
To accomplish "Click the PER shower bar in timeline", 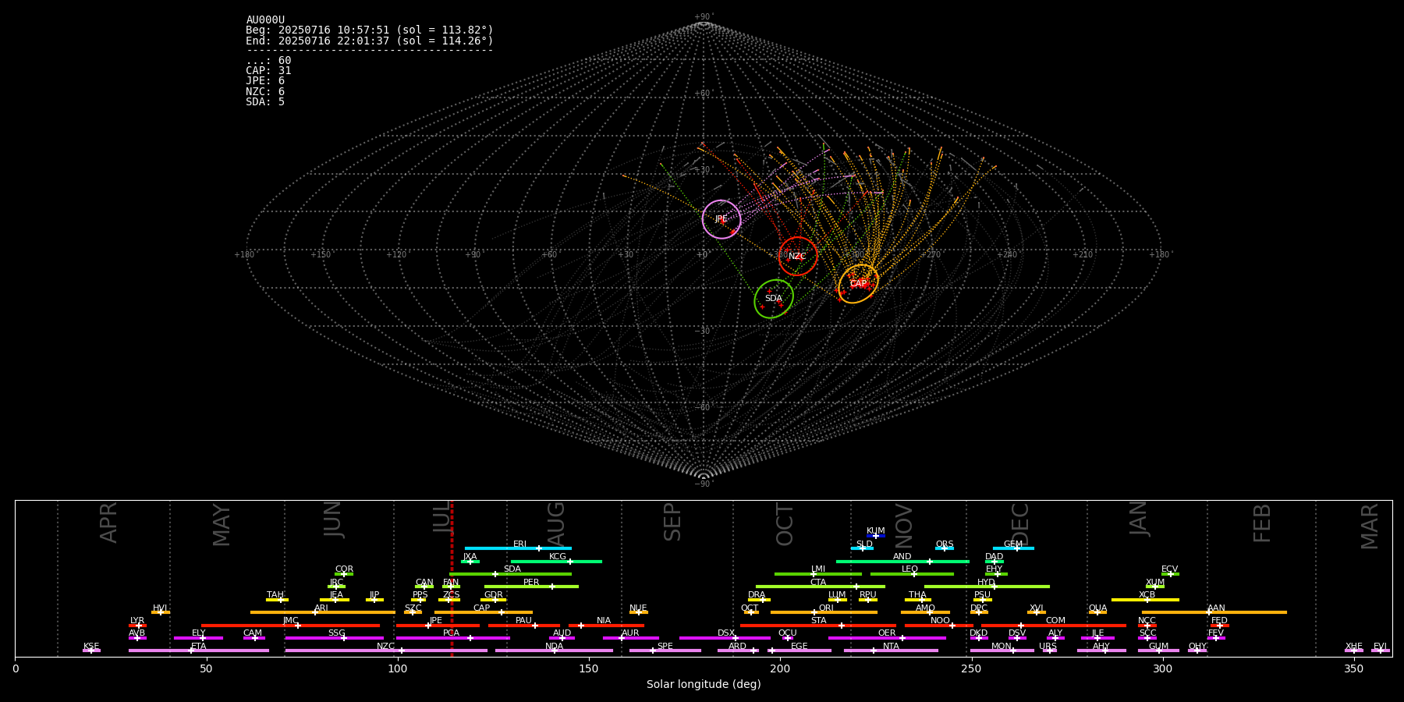I will point(531,587).
